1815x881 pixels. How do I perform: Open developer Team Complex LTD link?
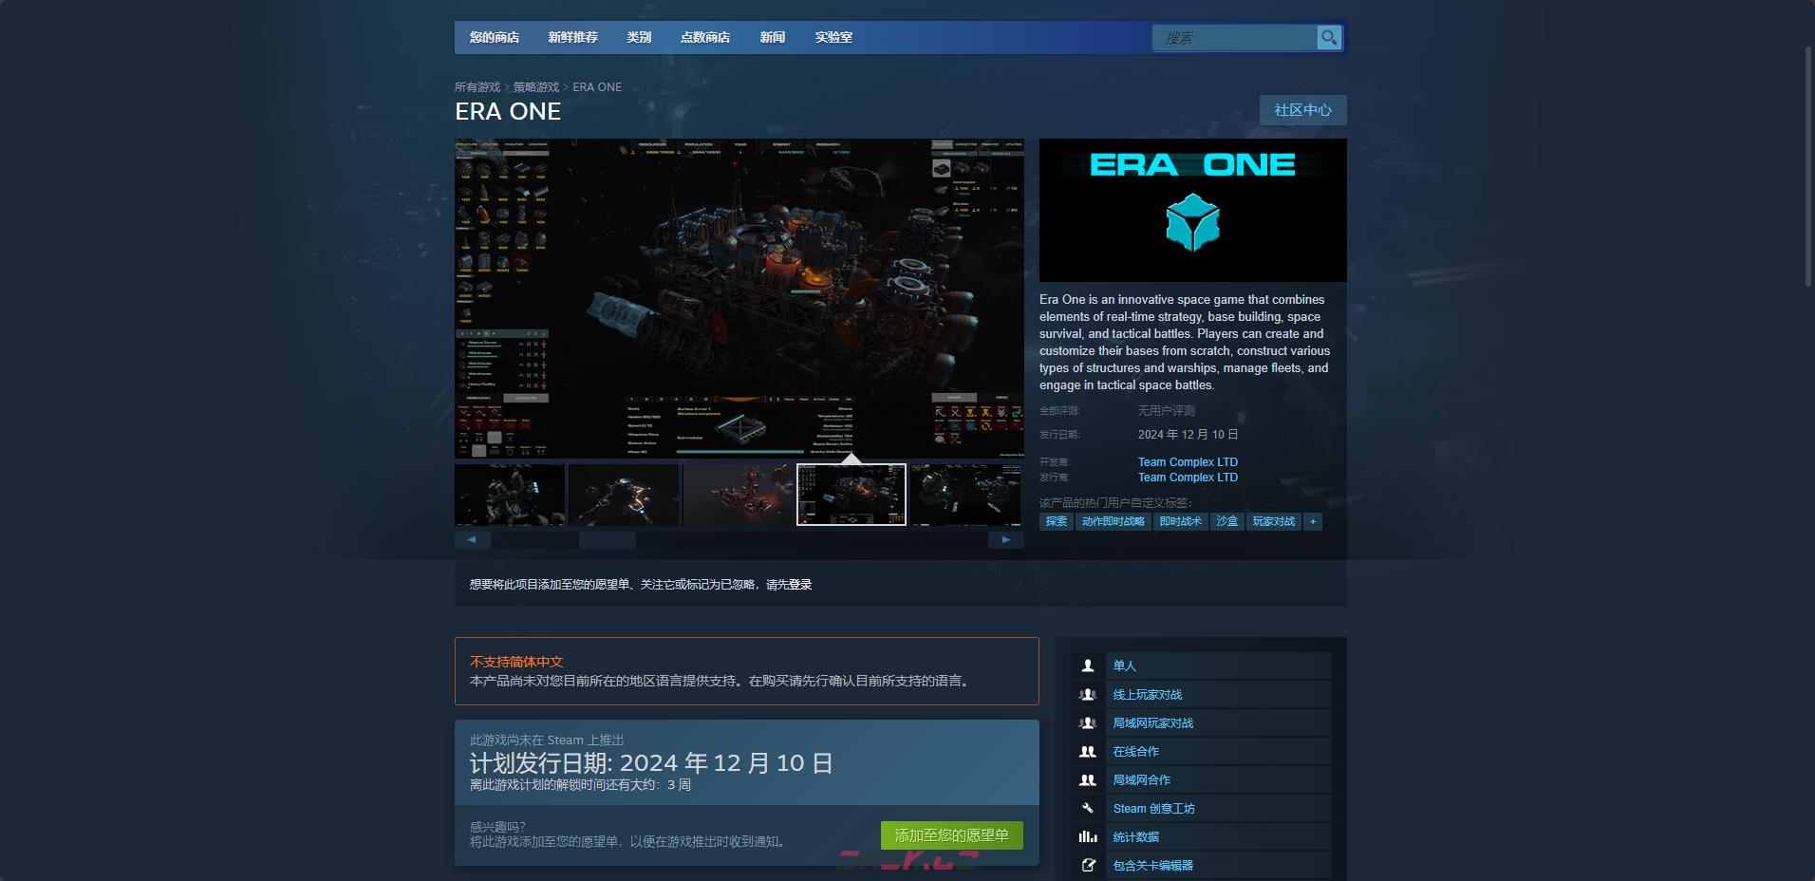(x=1188, y=462)
